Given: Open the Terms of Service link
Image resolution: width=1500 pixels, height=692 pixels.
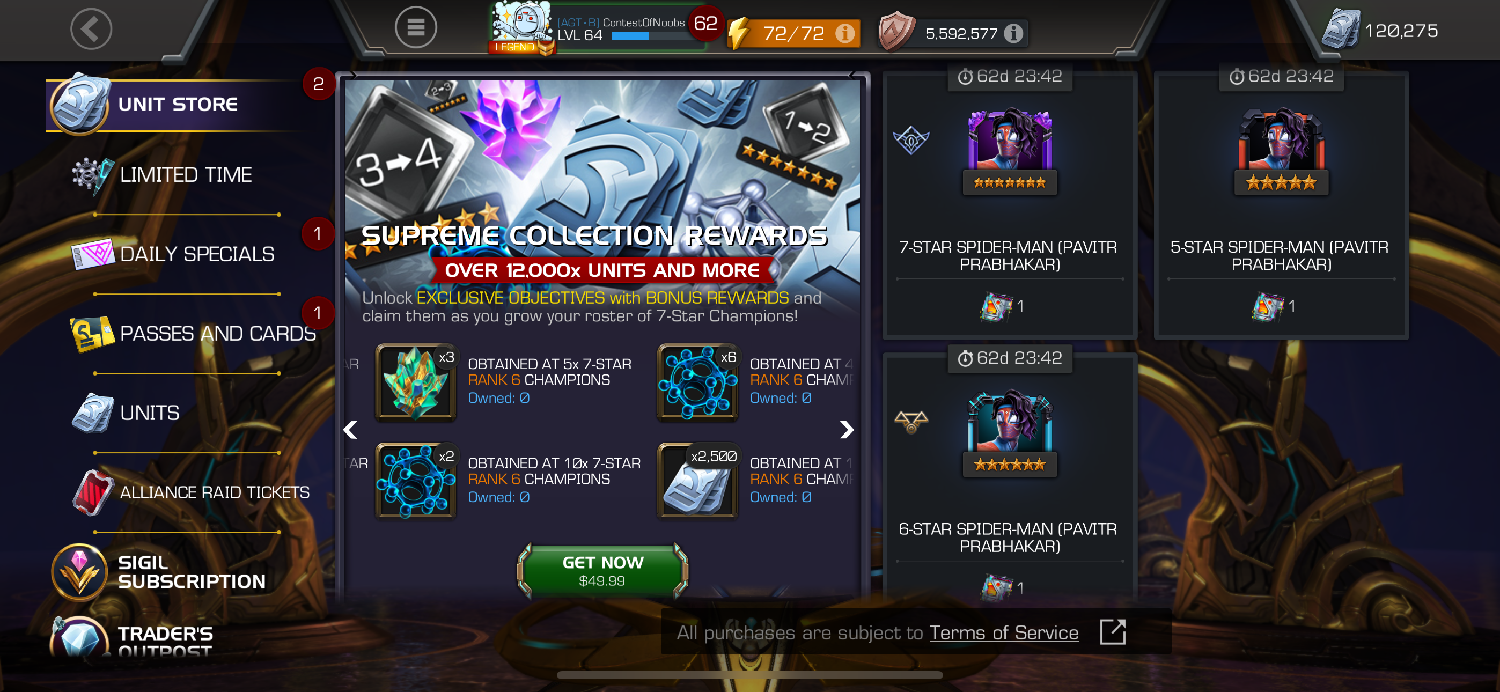Looking at the screenshot, I should (x=1004, y=632).
